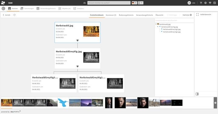Viewport: 218px width, 114px height.
Task: Click the Dateien image icon
Action: [x=9, y=8]
